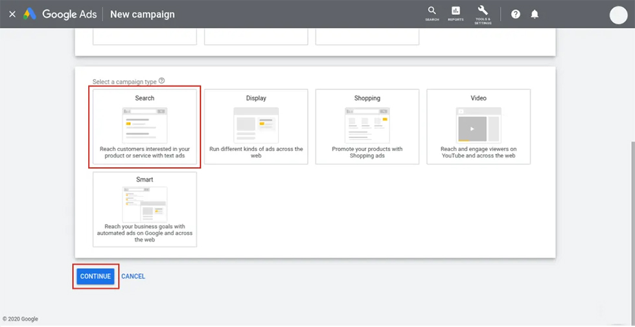Image resolution: width=635 pixels, height=327 pixels.
Task: Select the Search campaign type card
Action: tap(144, 128)
